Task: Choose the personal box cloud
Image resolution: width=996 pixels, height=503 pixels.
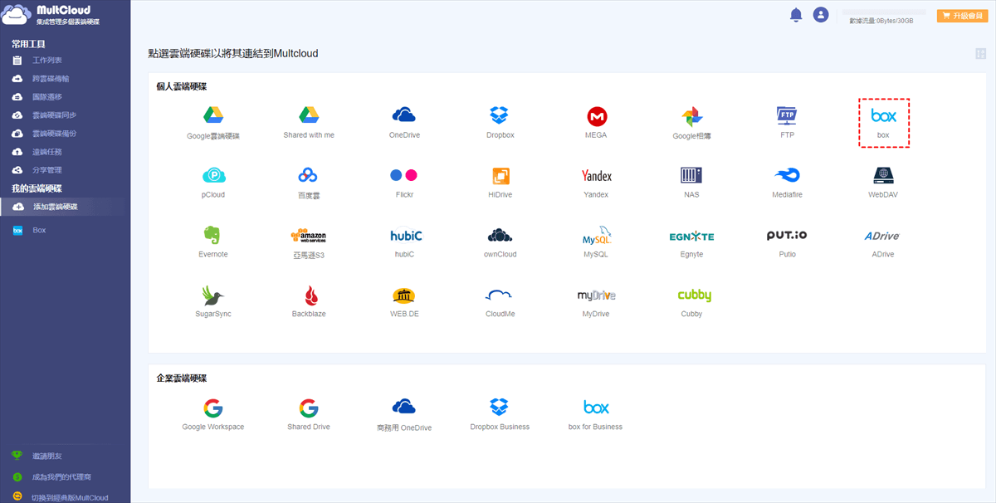Action: 884,123
